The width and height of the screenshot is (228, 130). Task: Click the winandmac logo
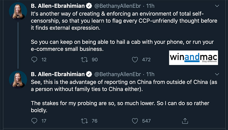coord(193,58)
